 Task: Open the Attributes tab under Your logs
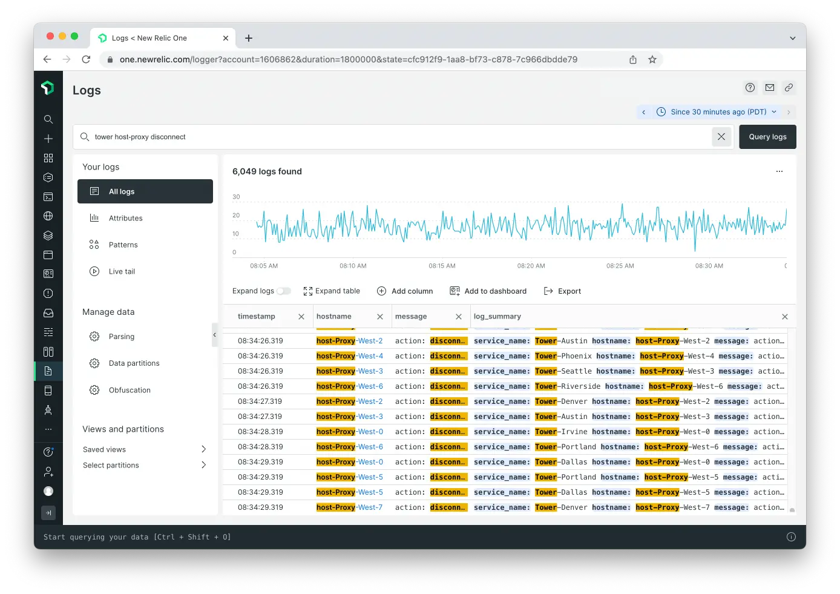(x=126, y=218)
